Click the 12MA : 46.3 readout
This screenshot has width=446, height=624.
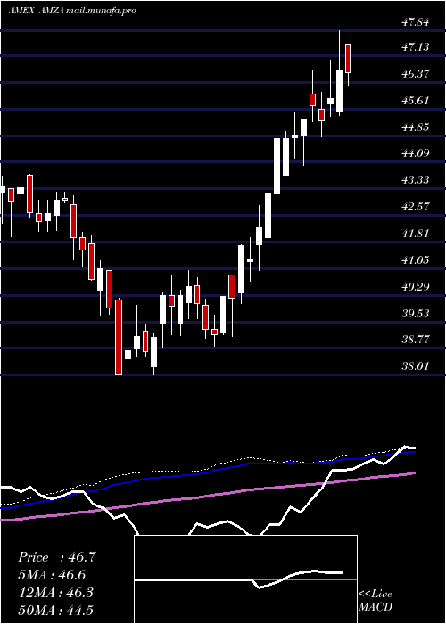[x=55, y=593]
